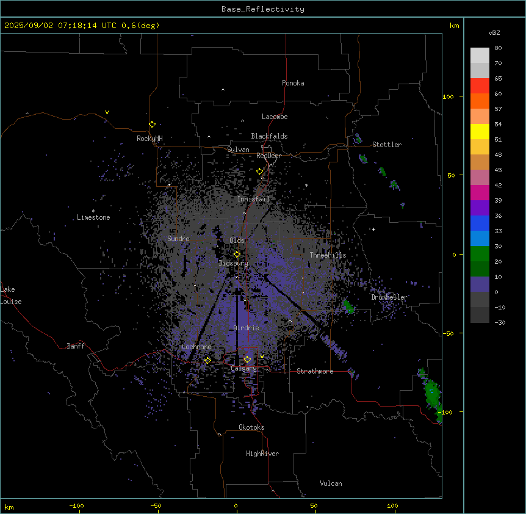The height and width of the screenshot is (514, 526).
Task: Select the Lacombe city label
Action: tap(275, 117)
